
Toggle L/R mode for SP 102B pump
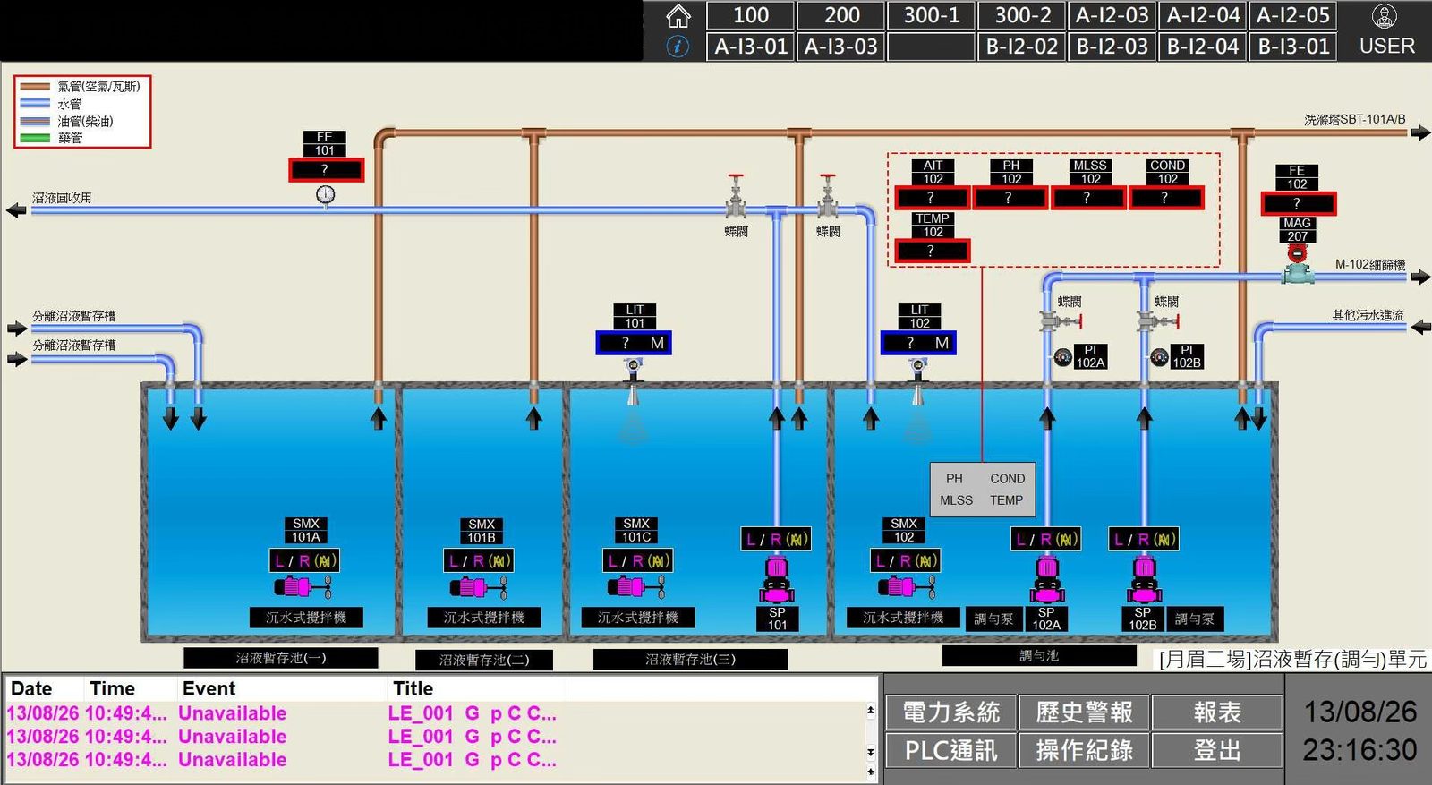click(1143, 539)
